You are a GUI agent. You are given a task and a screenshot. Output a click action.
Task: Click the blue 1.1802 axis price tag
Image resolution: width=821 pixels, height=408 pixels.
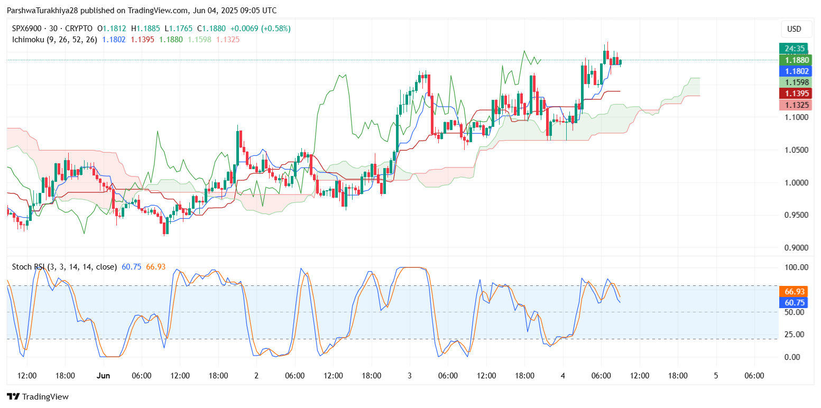point(794,71)
